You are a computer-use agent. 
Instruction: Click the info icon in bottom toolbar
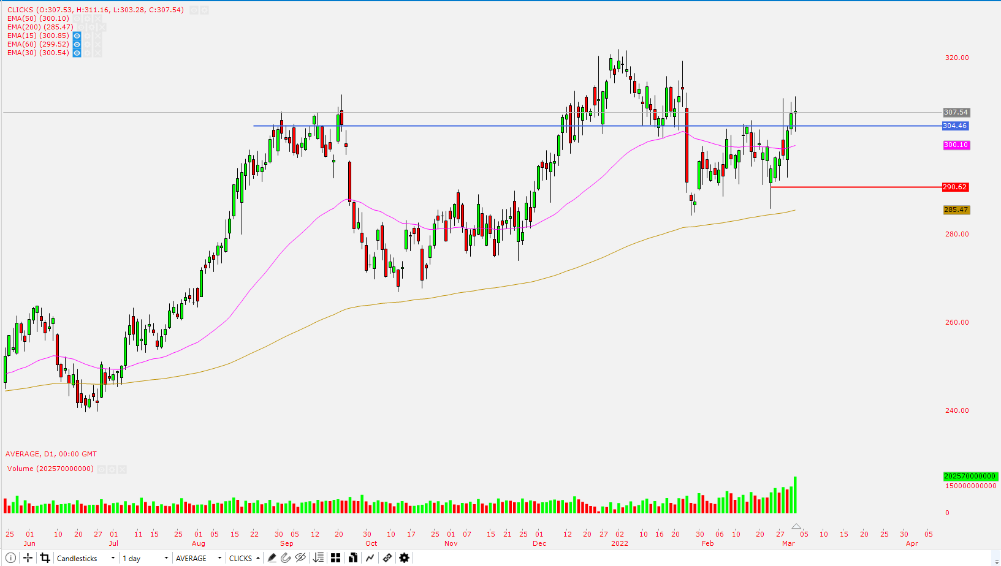(10, 557)
